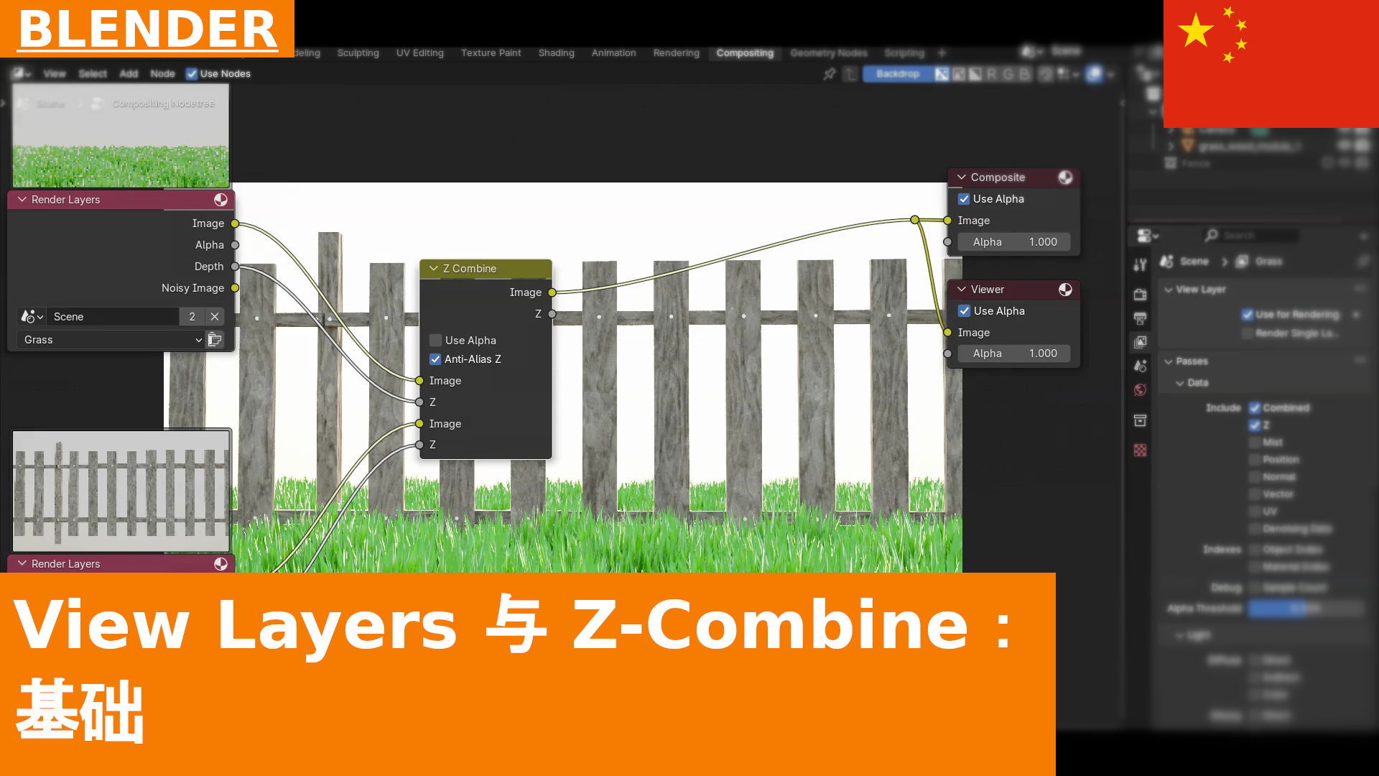
Task: Show Alpha-only backdrop channel
Action: click(975, 74)
